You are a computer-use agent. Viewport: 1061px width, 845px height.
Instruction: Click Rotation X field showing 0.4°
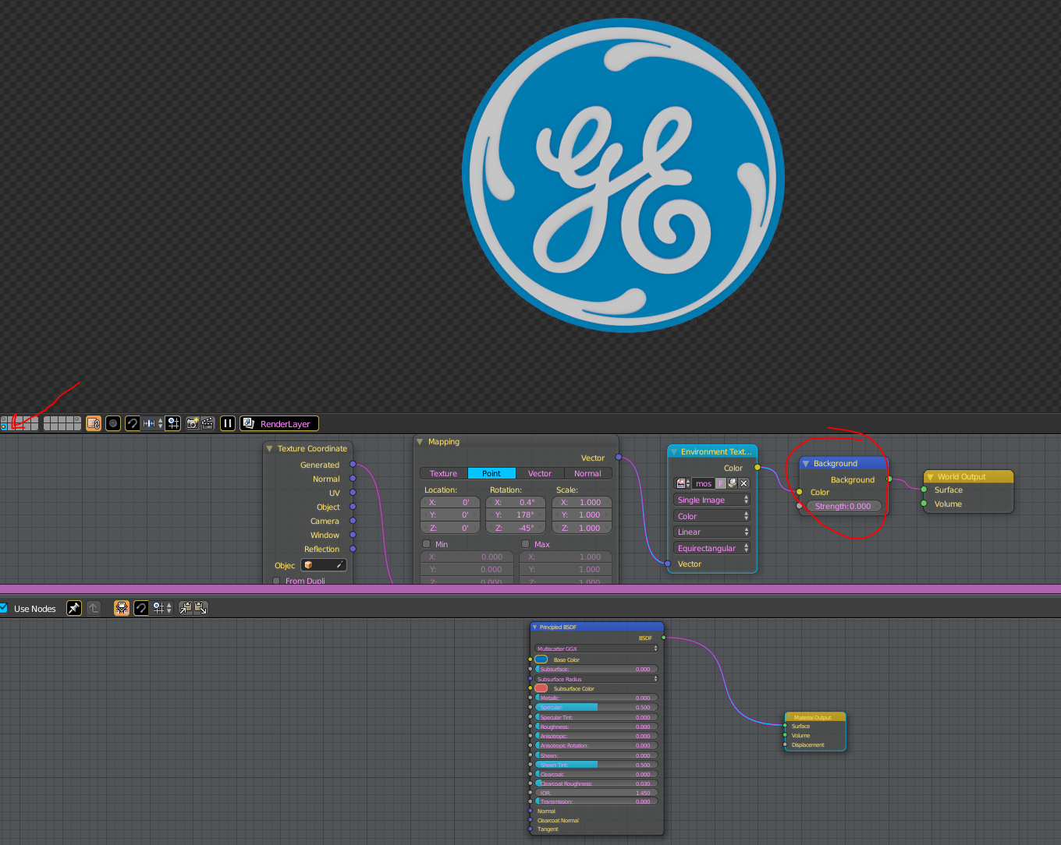[515, 502]
